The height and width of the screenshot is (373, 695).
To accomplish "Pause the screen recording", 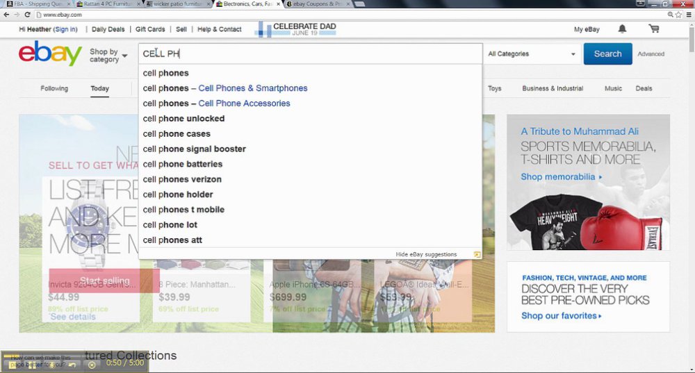I will click(x=33, y=365).
